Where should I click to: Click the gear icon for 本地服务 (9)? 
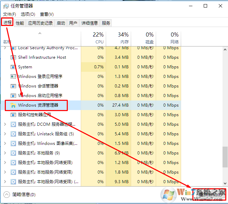[x=13, y=153]
